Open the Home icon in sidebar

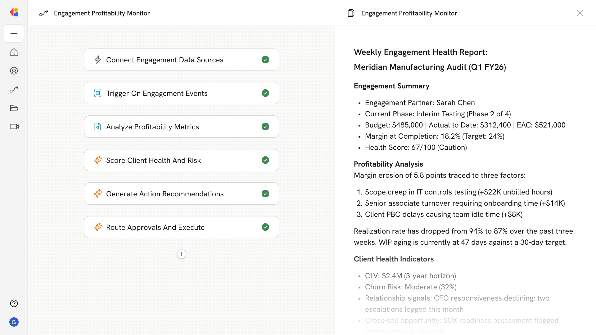click(x=14, y=52)
